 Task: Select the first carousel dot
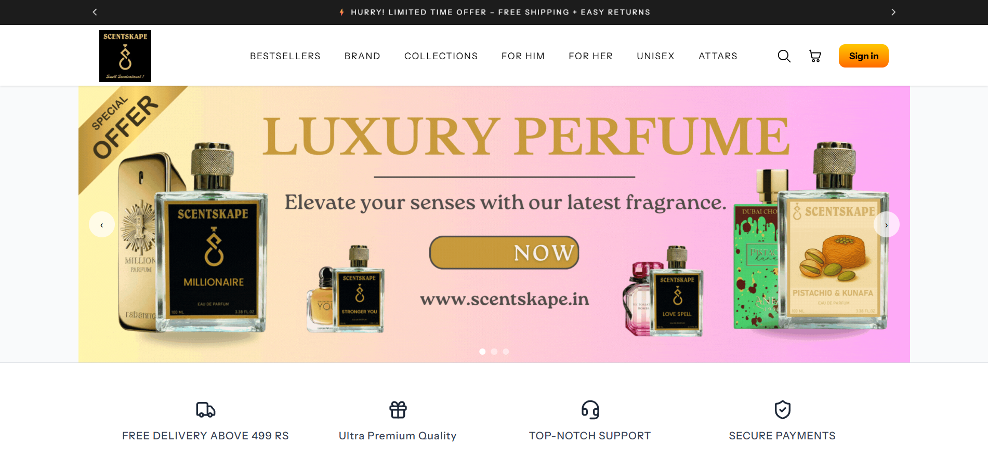click(x=482, y=352)
